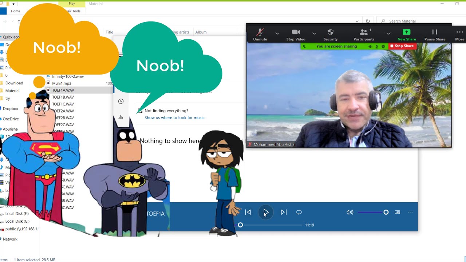
Task: Adjust the music player volume slider
Action: pyautogui.click(x=374, y=212)
